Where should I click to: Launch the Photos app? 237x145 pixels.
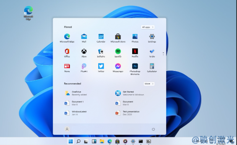(x=135, y=38)
